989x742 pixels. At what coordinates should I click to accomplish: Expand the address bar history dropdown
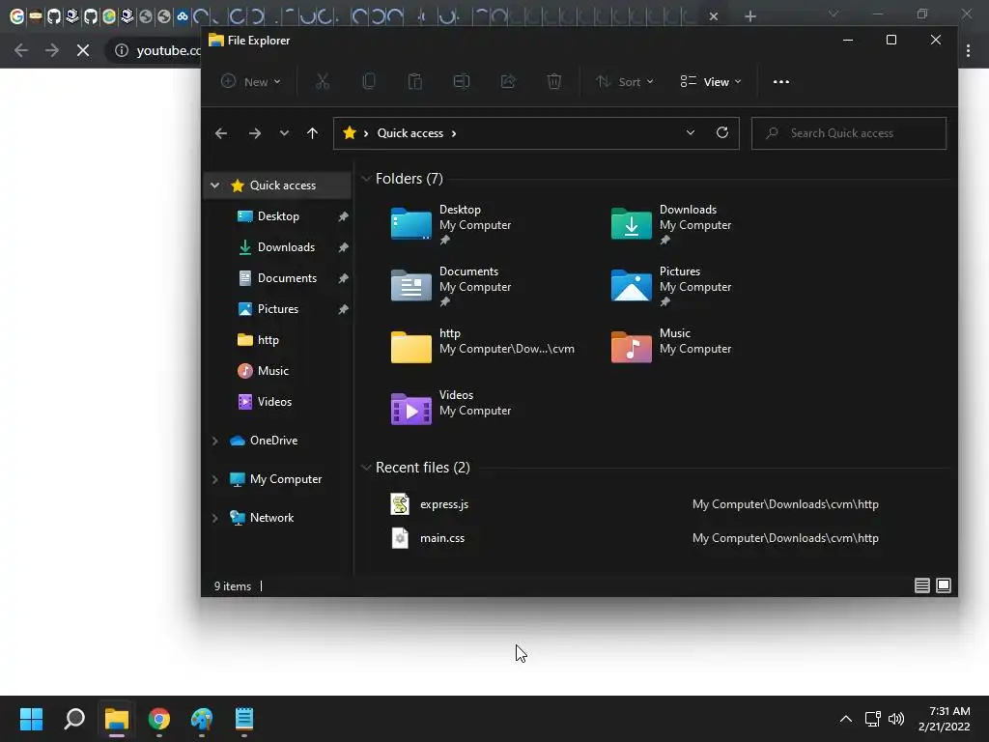point(690,132)
